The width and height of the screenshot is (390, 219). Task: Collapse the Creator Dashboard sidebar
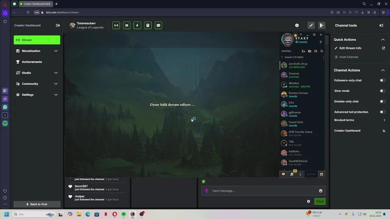point(58,26)
